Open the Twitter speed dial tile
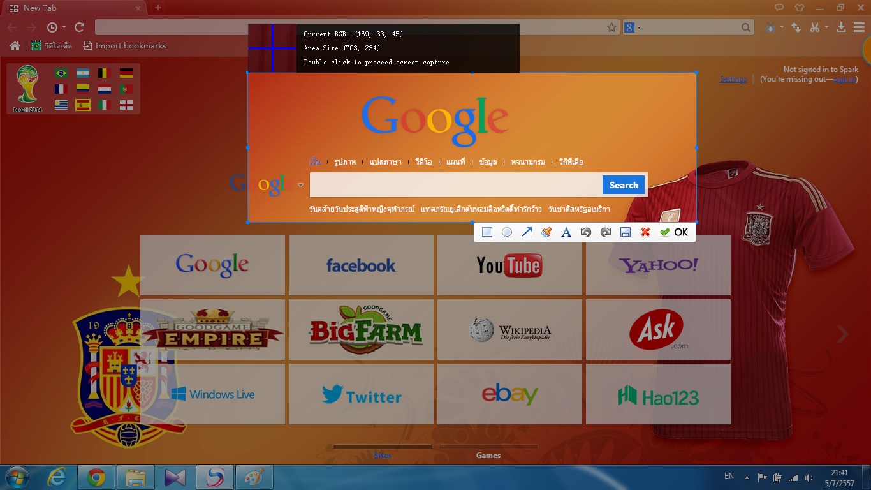Viewport: 871px width, 490px height. (361, 394)
